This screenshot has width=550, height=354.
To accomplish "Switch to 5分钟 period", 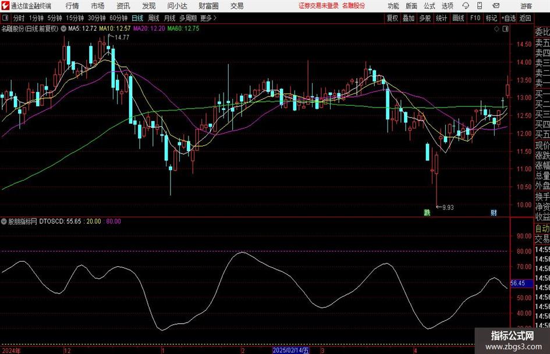I will (54, 18).
